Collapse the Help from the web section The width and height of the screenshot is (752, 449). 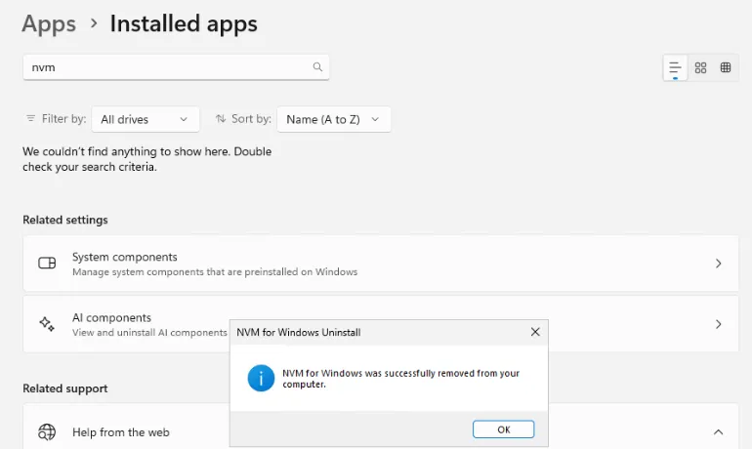click(718, 432)
